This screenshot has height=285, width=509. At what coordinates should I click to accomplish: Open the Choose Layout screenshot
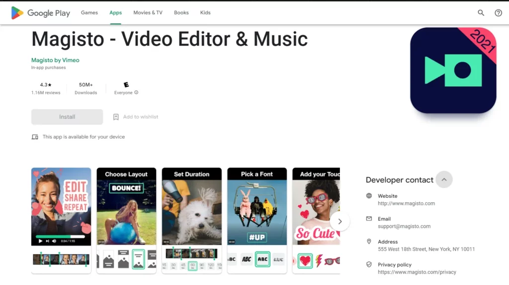(126, 221)
